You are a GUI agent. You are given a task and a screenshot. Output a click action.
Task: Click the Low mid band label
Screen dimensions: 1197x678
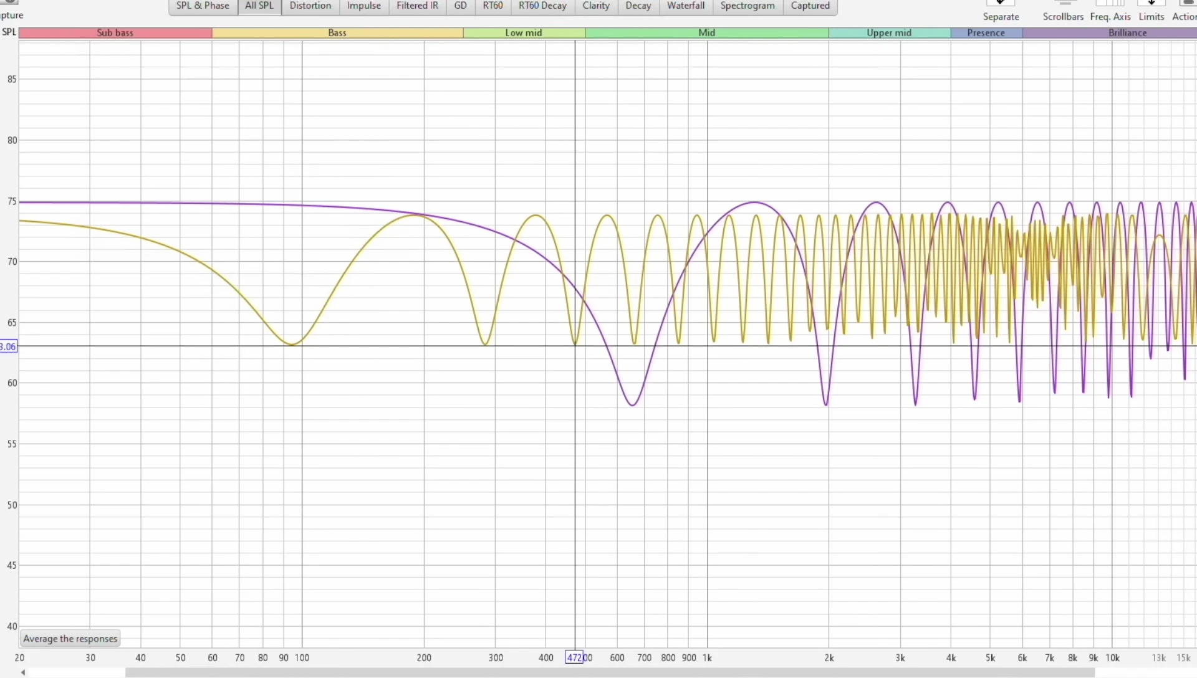tap(524, 33)
